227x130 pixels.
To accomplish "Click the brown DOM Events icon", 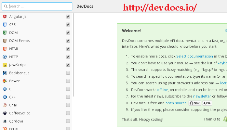I will (x=5, y=41).
